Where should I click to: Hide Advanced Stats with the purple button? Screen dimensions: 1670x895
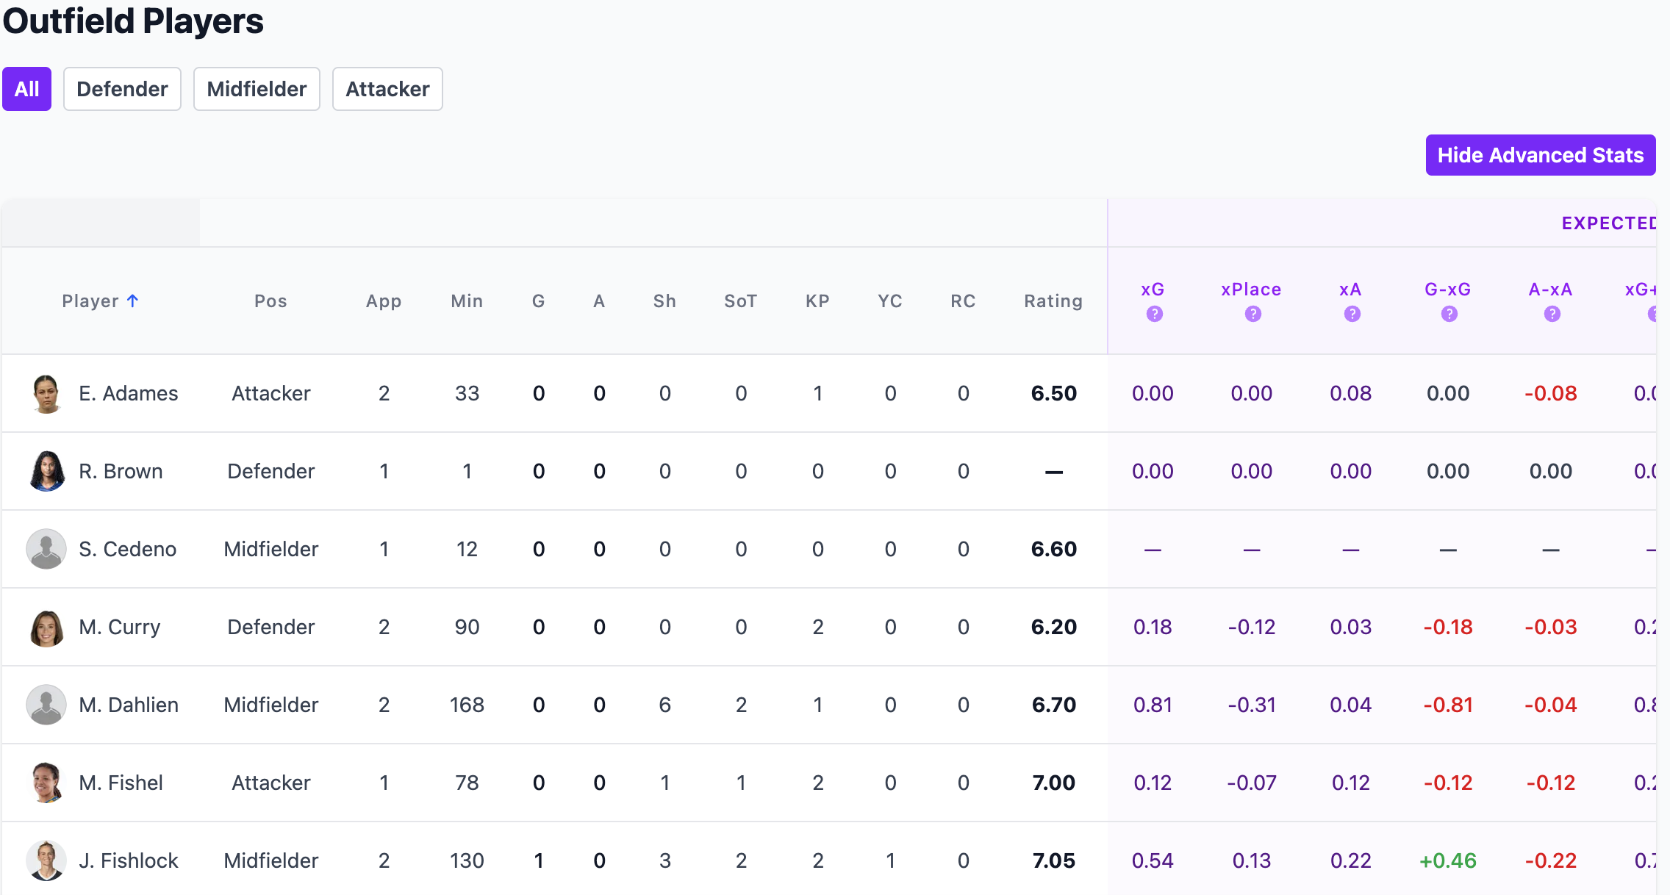1540,155
